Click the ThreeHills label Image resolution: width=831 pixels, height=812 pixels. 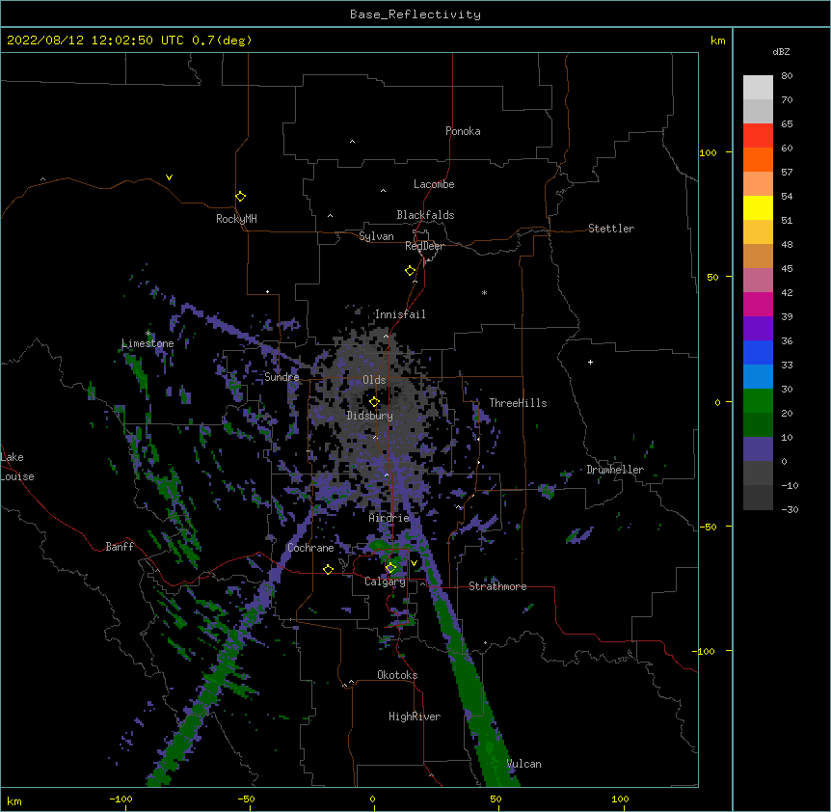click(x=518, y=403)
